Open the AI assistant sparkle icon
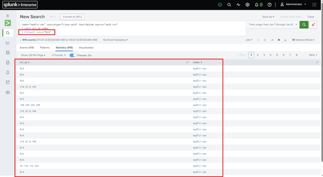Image resolution: width=323 pixels, height=177 pixels. 313,25
